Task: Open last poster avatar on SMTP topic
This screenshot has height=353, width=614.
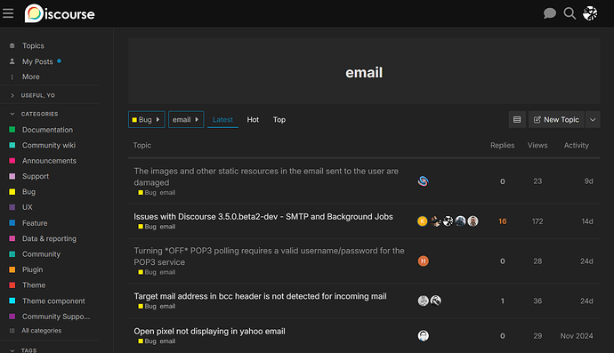Action: point(473,221)
